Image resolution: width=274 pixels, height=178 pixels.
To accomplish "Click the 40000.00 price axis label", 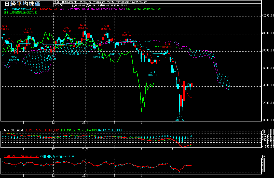I will pos(268,33).
